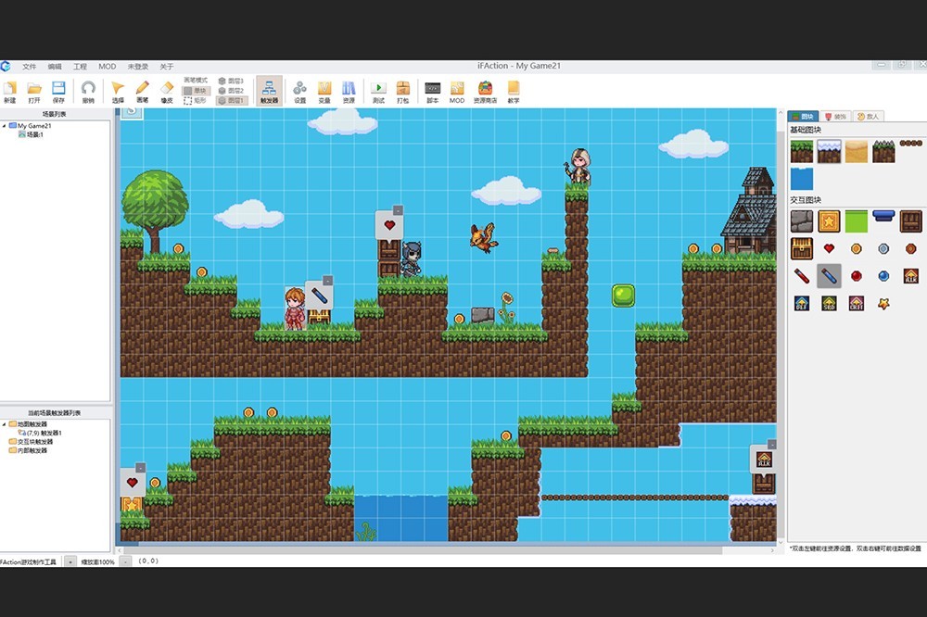Screen dimensions: 927x617
Task: Select 单块 single-tile brush mode
Action: pyautogui.click(x=195, y=91)
